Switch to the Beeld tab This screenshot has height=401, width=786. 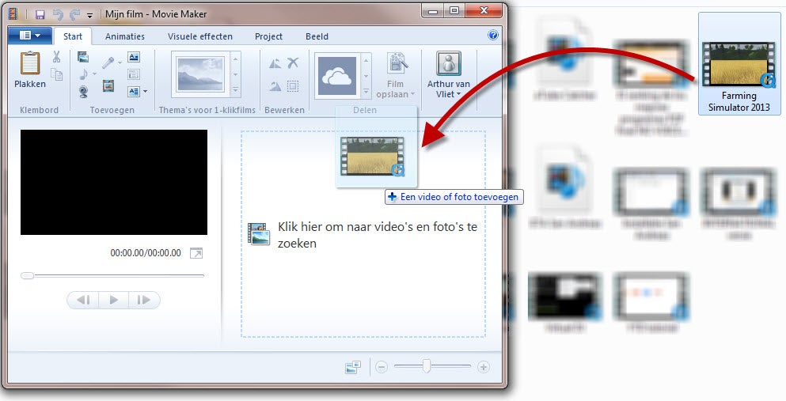(317, 36)
